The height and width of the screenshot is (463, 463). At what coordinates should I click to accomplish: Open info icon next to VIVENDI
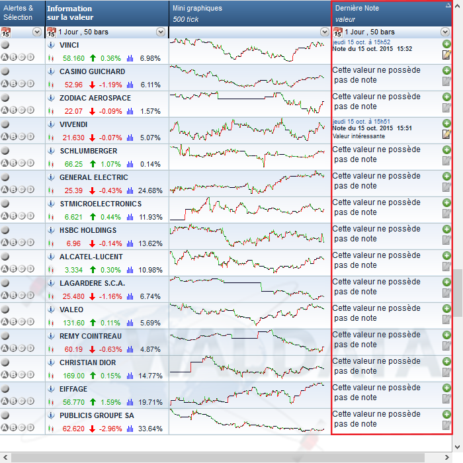pos(51,124)
